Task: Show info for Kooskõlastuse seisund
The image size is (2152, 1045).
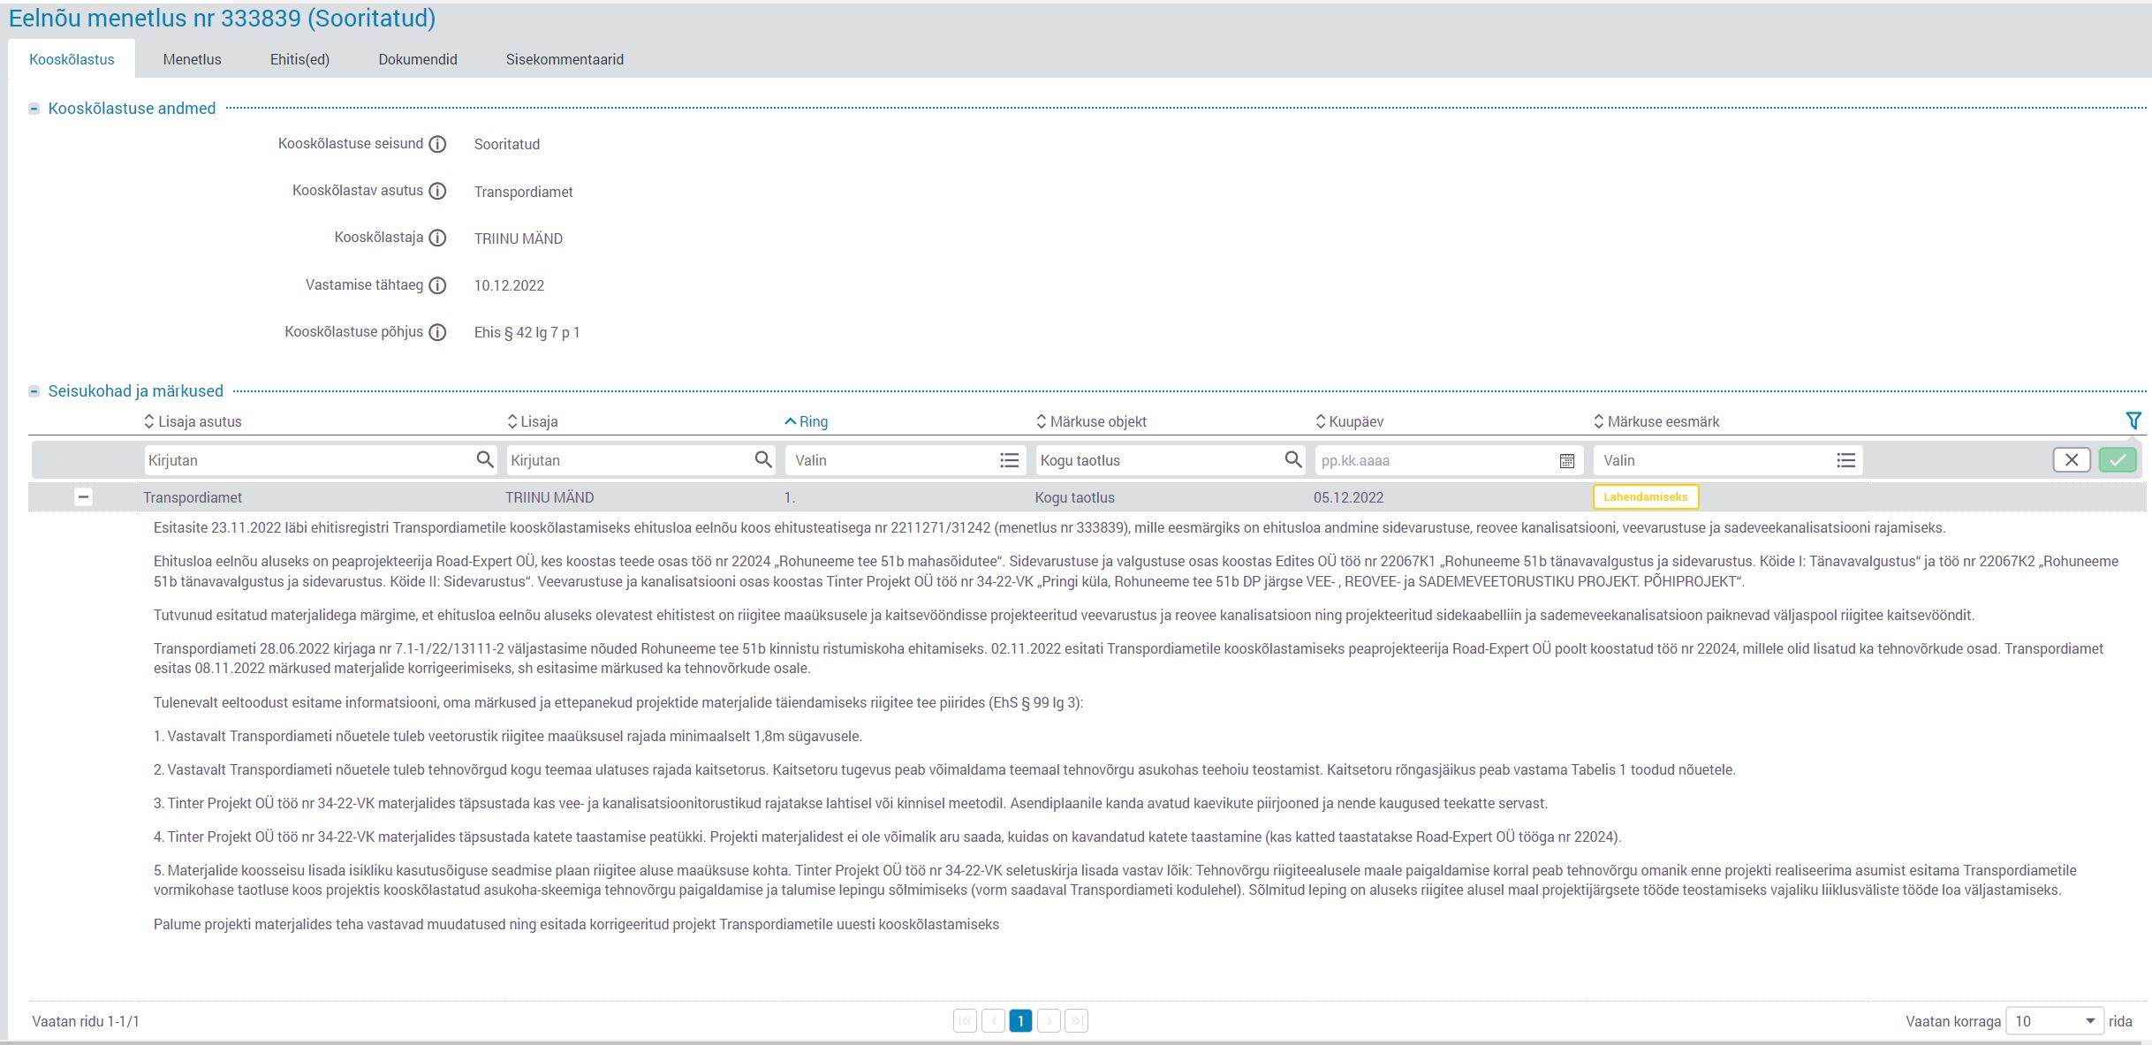Action: (x=437, y=144)
